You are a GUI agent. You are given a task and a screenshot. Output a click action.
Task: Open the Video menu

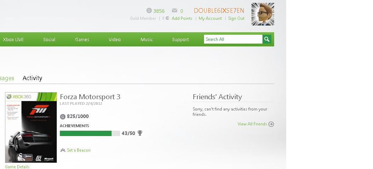[115, 40]
